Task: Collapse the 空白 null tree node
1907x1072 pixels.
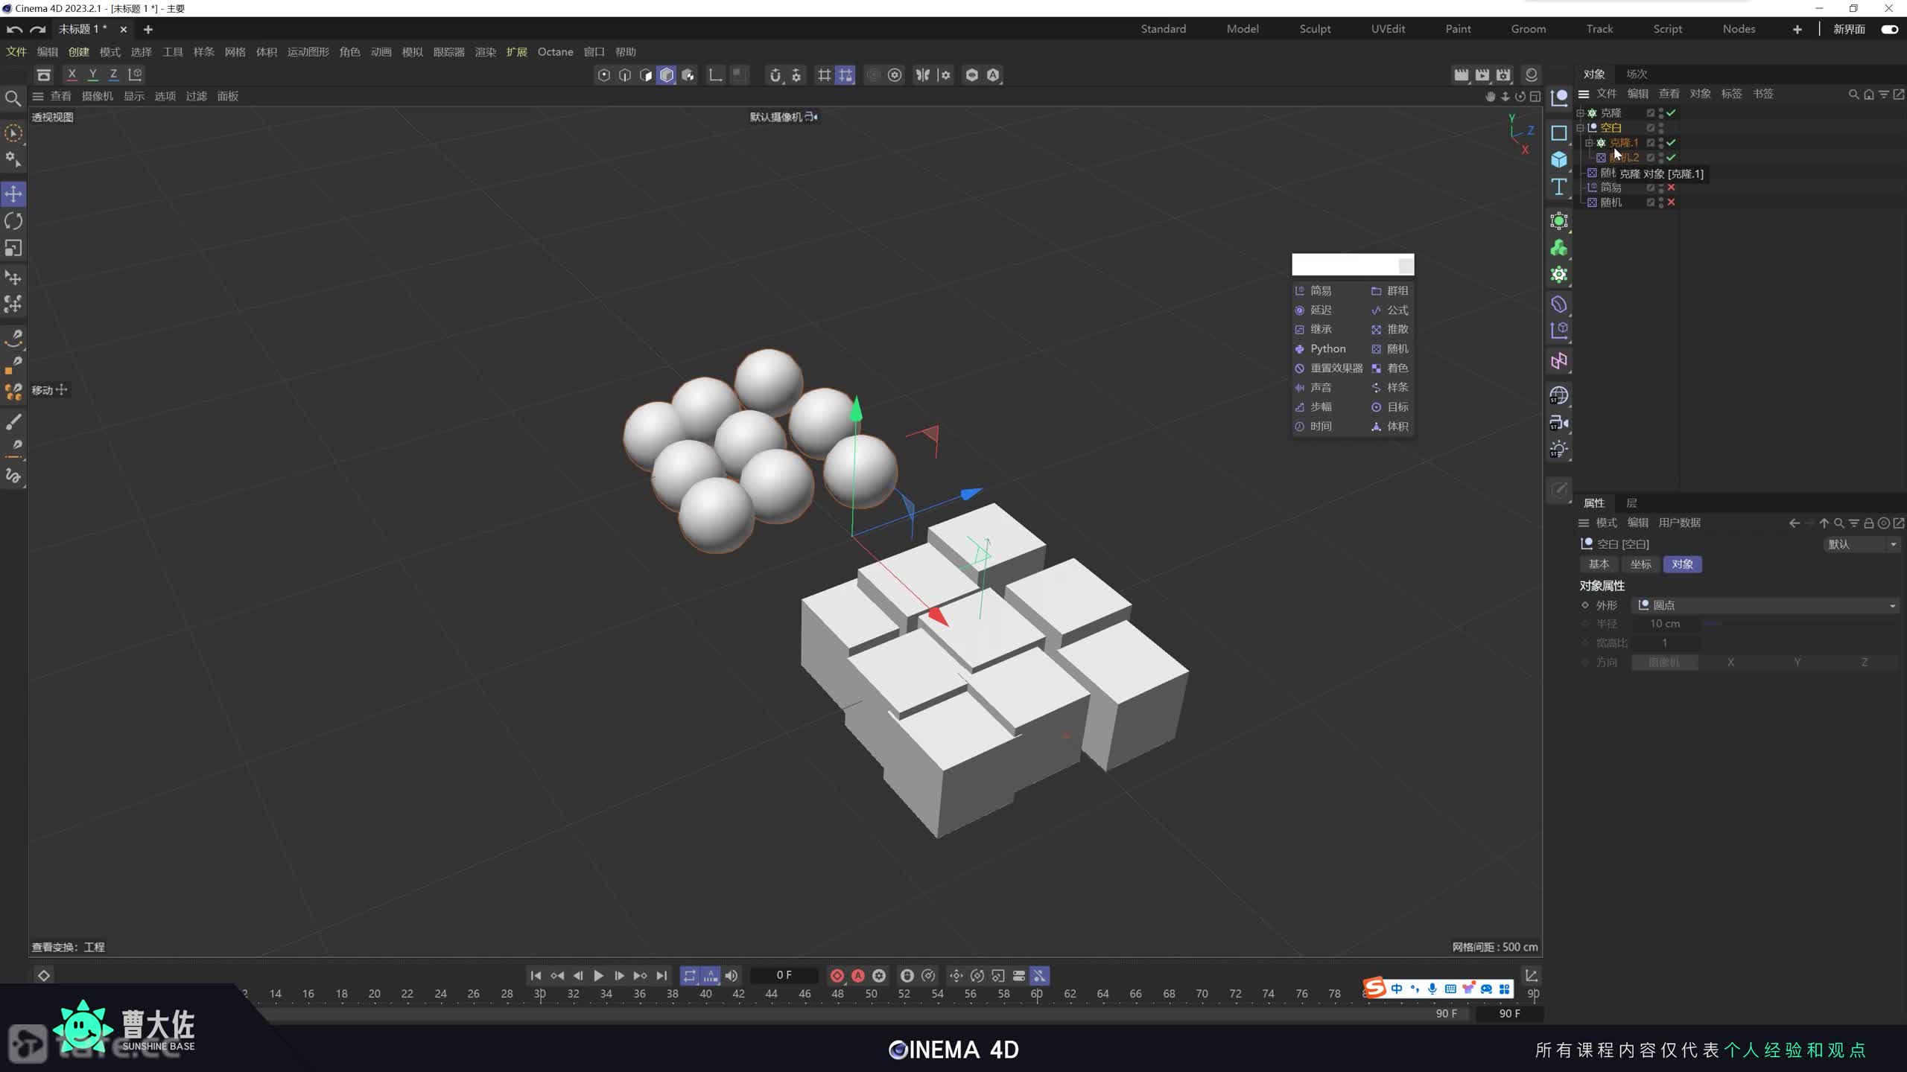Action: tap(1580, 128)
